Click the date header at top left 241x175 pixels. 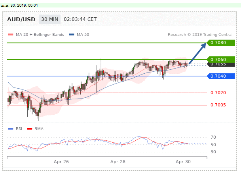point(19,6)
